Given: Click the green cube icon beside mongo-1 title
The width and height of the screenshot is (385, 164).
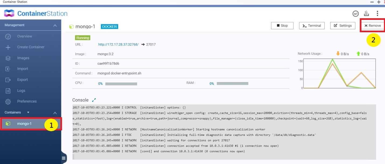Looking at the screenshot, I should pos(71,27).
